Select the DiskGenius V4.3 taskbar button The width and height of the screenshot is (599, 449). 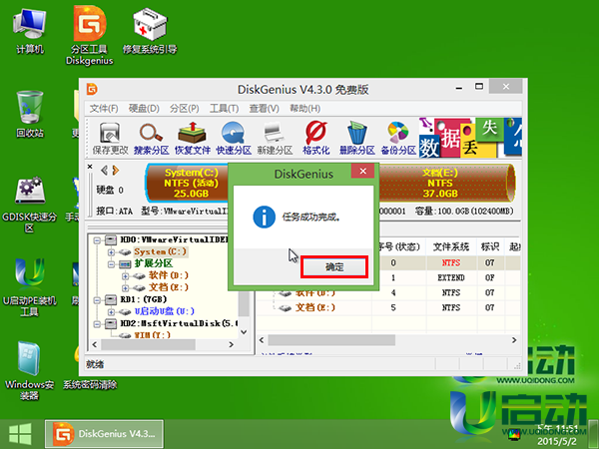click(104, 434)
